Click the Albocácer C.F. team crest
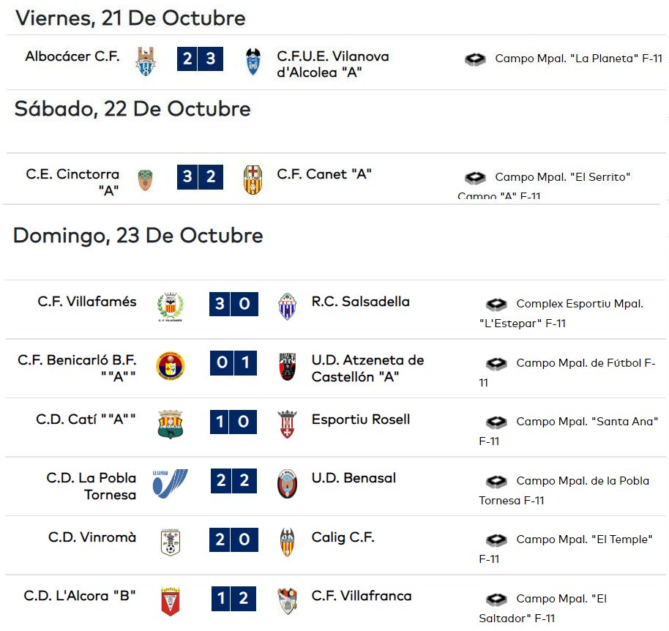 (146, 61)
